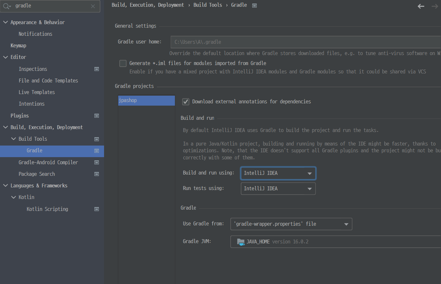Click project-level icon next to Gradle breadcrumb
The height and width of the screenshot is (284, 441).
pos(254,5)
